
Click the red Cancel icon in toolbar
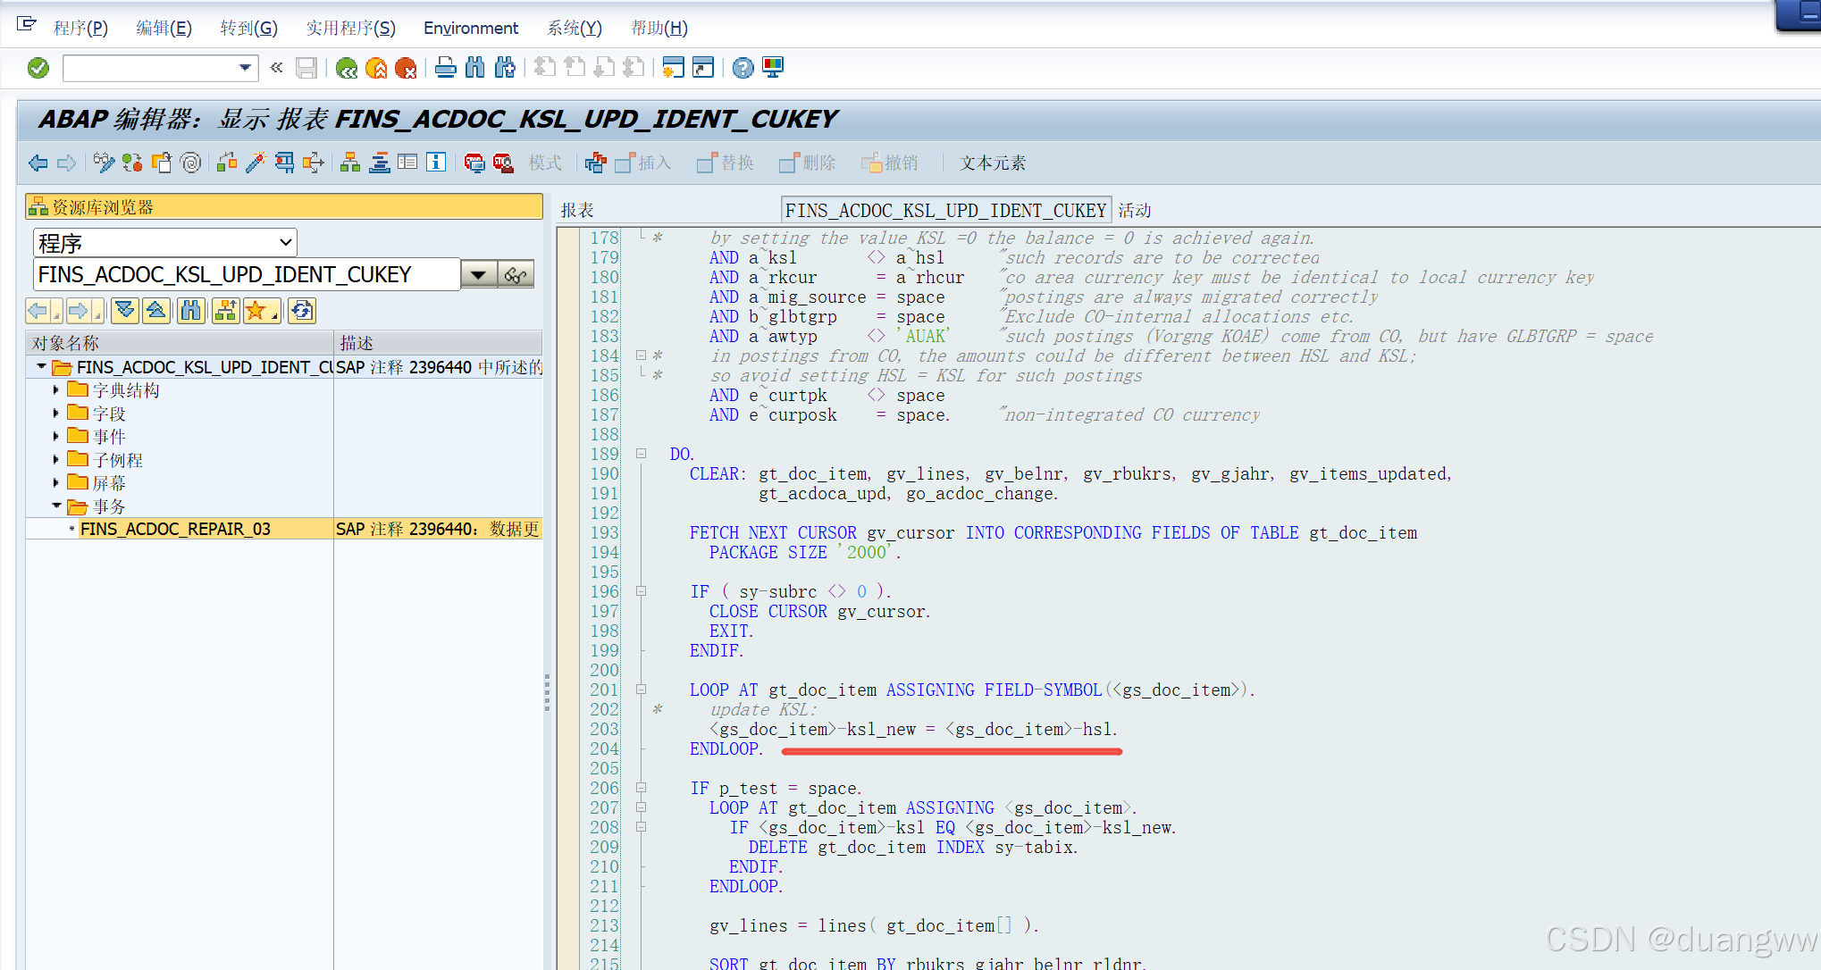tap(406, 68)
